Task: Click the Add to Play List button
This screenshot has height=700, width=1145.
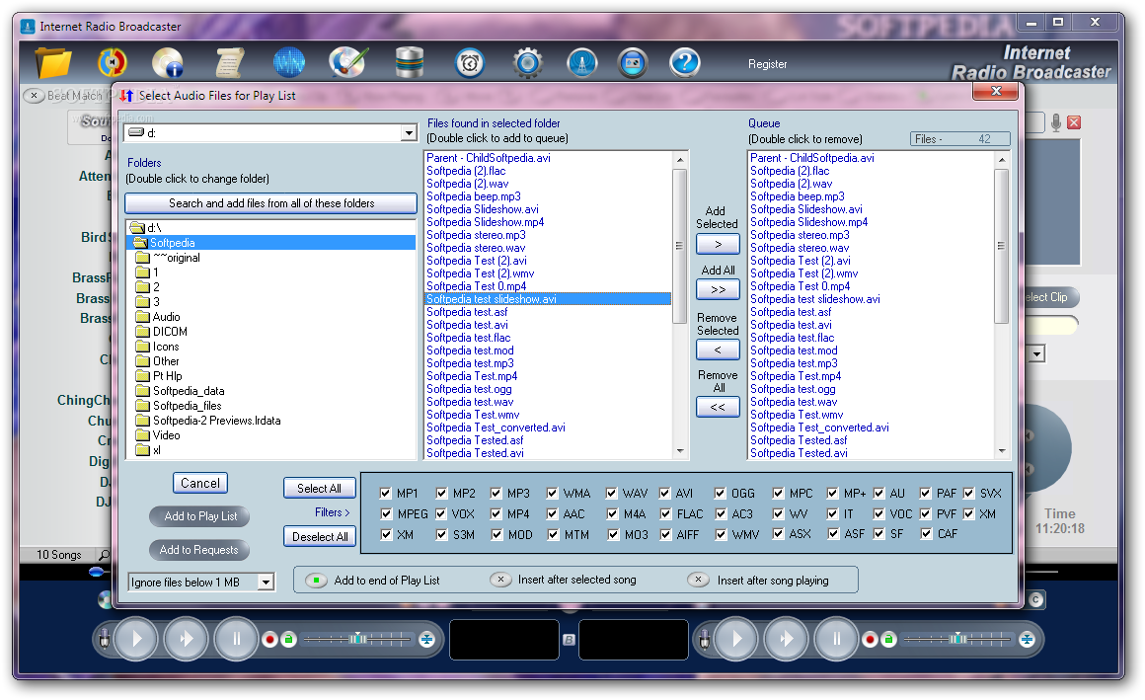Action: tap(200, 515)
